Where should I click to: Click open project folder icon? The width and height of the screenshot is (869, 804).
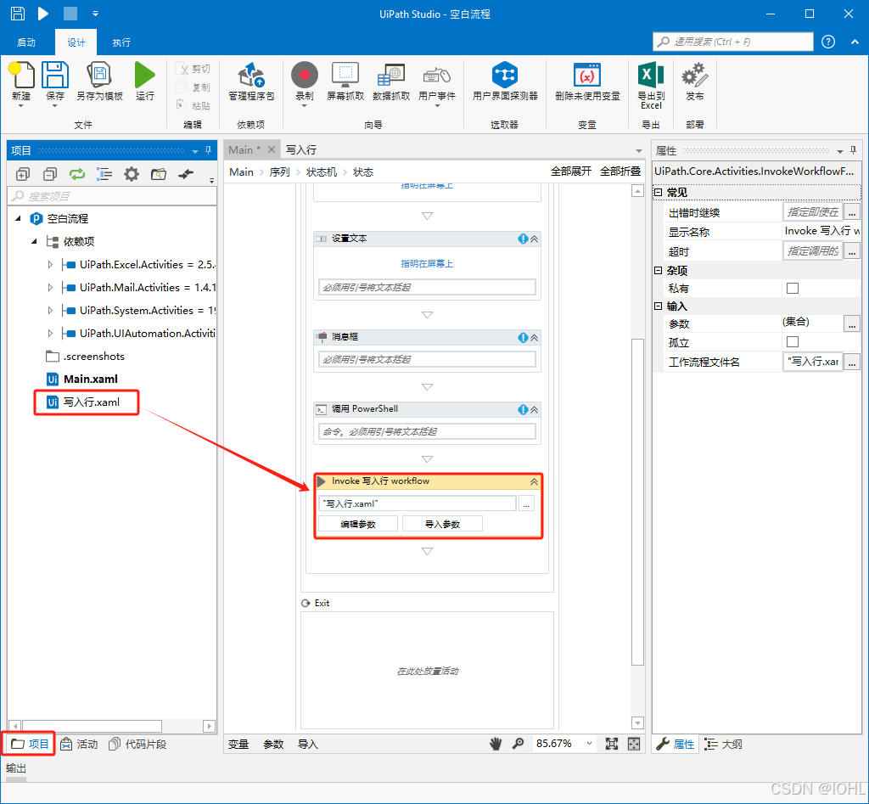[159, 174]
